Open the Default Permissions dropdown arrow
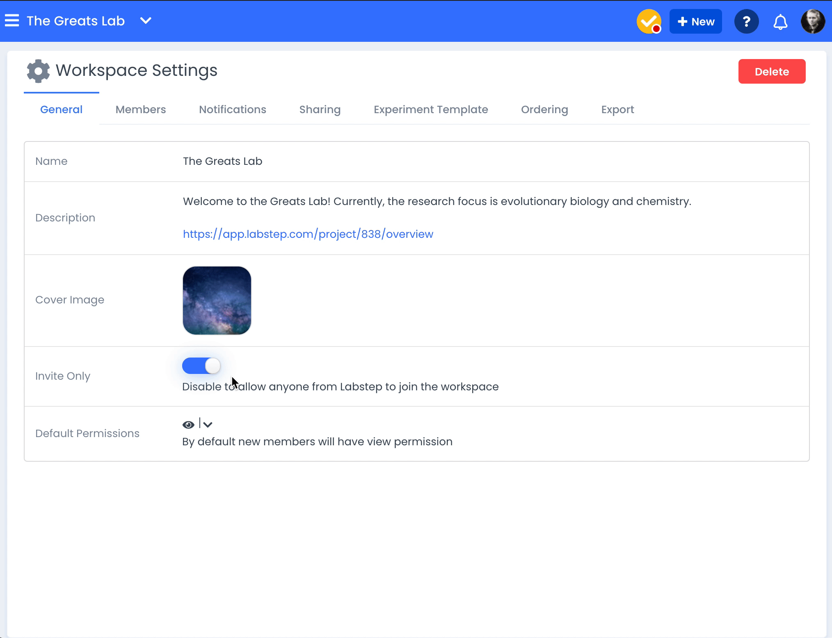The height and width of the screenshot is (638, 832). [x=208, y=425]
